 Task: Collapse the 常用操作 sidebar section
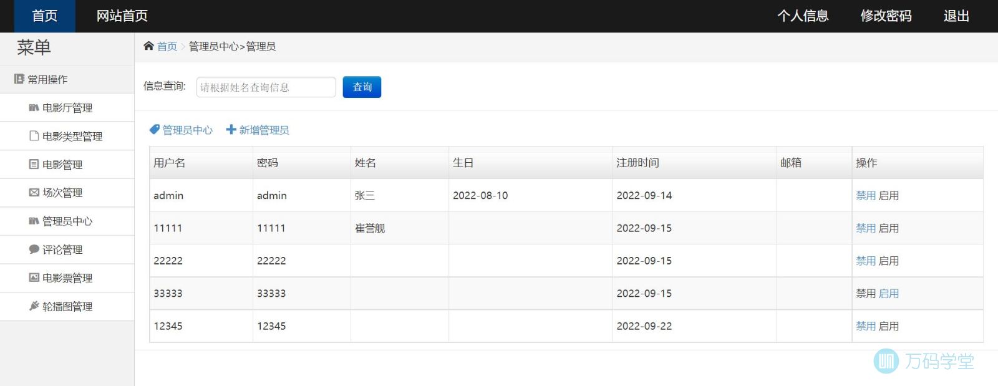[x=47, y=80]
